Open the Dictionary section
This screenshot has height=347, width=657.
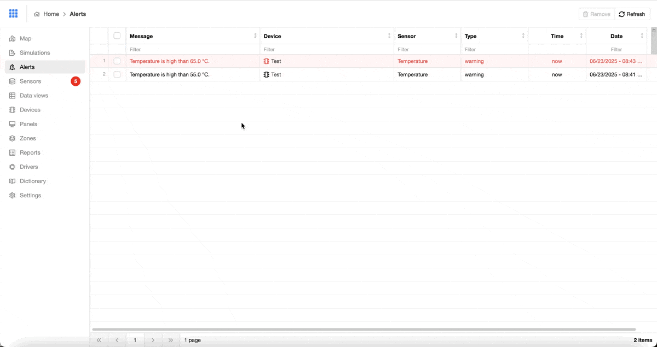(x=45, y=181)
